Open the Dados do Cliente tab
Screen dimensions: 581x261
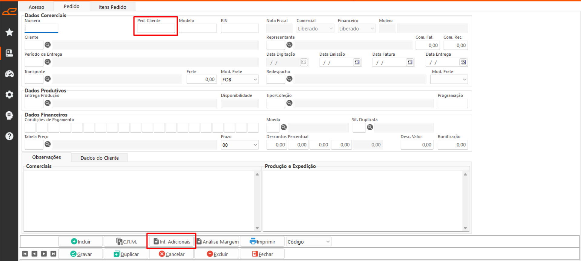click(x=99, y=158)
